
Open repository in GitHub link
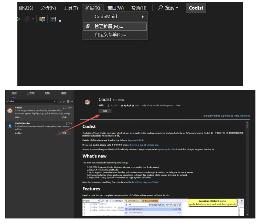click(167, 149)
